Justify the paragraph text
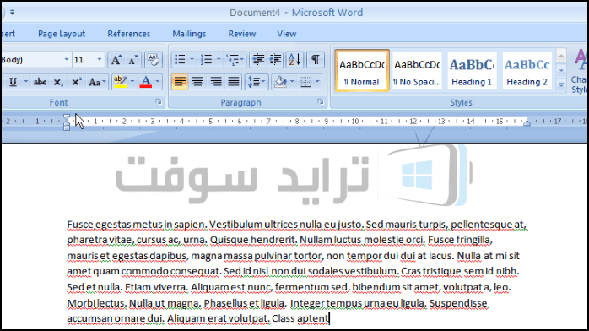This screenshot has height=331, width=589. [x=234, y=82]
